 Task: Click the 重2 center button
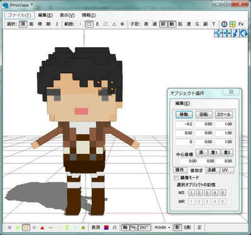click(x=227, y=153)
